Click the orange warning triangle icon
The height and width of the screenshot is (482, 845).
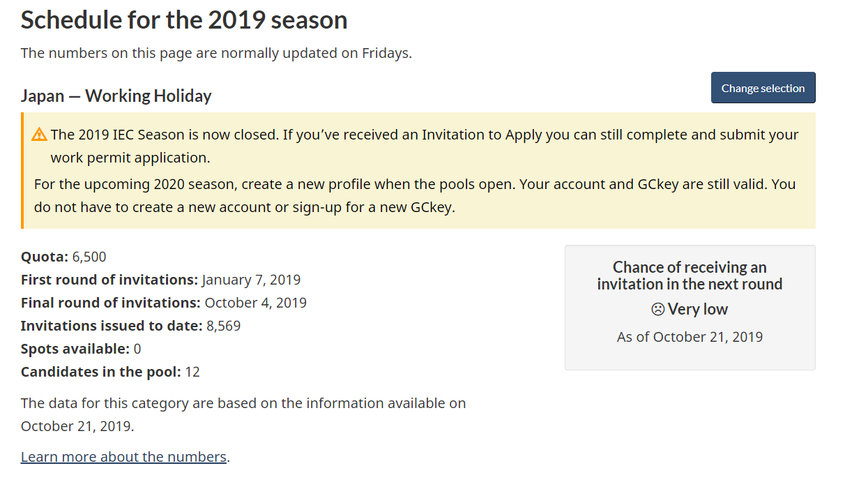click(x=40, y=134)
